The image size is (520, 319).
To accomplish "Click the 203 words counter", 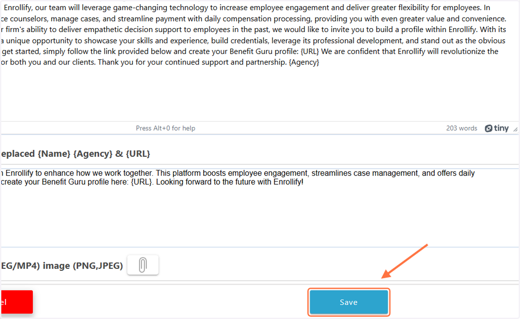I will point(461,128).
